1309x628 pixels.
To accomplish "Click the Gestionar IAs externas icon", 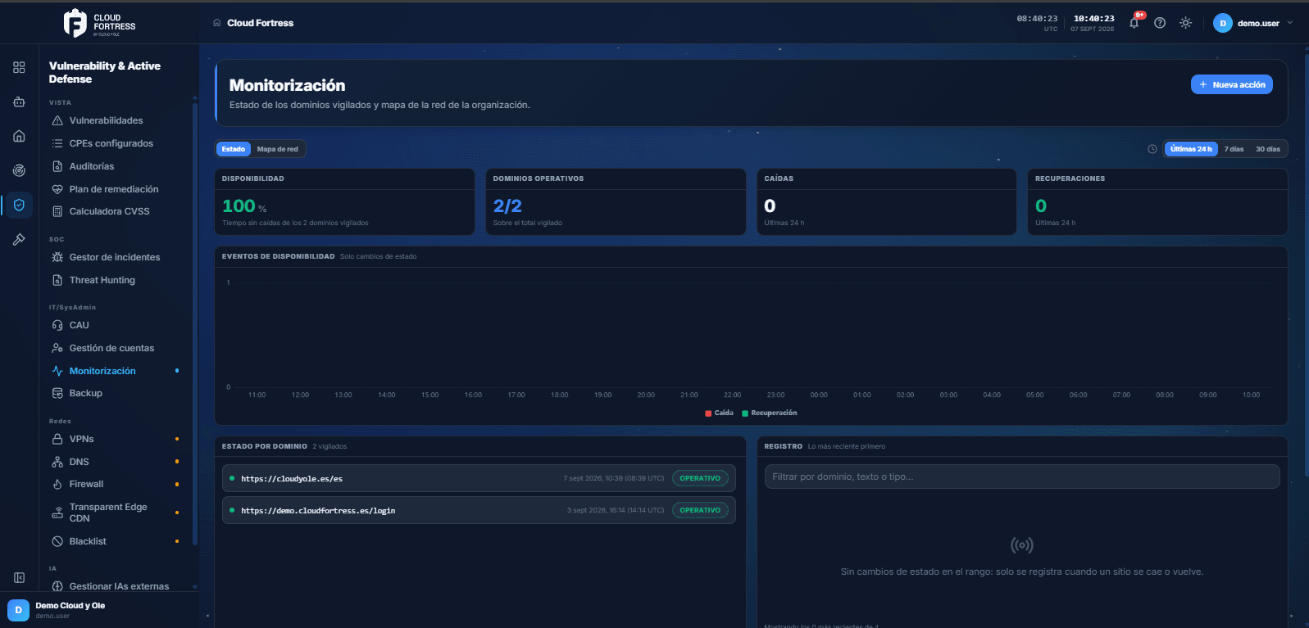I will pyautogui.click(x=57, y=586).
